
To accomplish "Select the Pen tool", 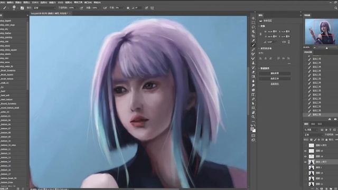I will 253,99.
